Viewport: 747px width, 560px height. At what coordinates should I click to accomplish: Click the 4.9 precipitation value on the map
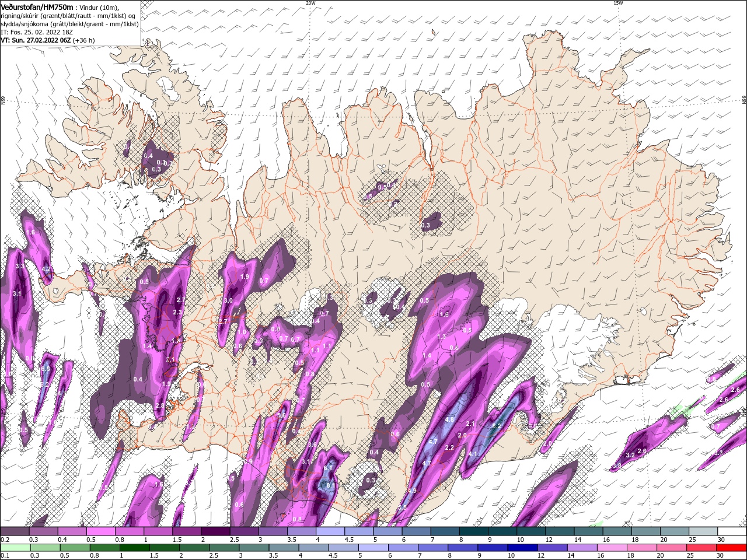coord(413,491)
